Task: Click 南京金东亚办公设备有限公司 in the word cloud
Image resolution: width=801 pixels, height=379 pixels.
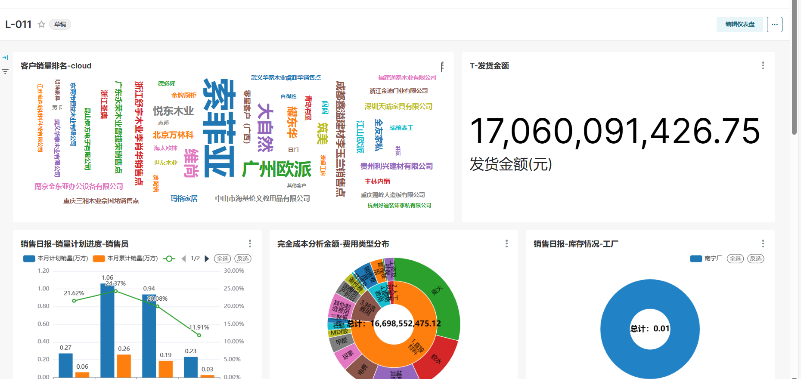Action: point(79,186)
